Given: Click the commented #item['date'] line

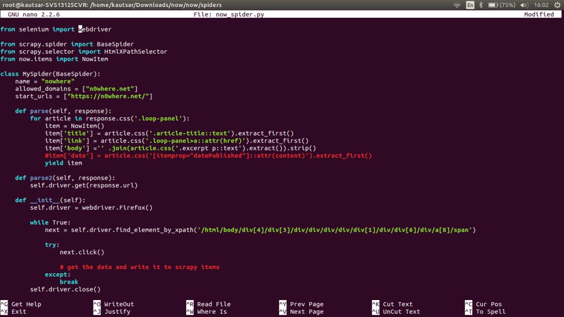Looking at the screenshot, I should pyautogui.click(x=208, y=156).
